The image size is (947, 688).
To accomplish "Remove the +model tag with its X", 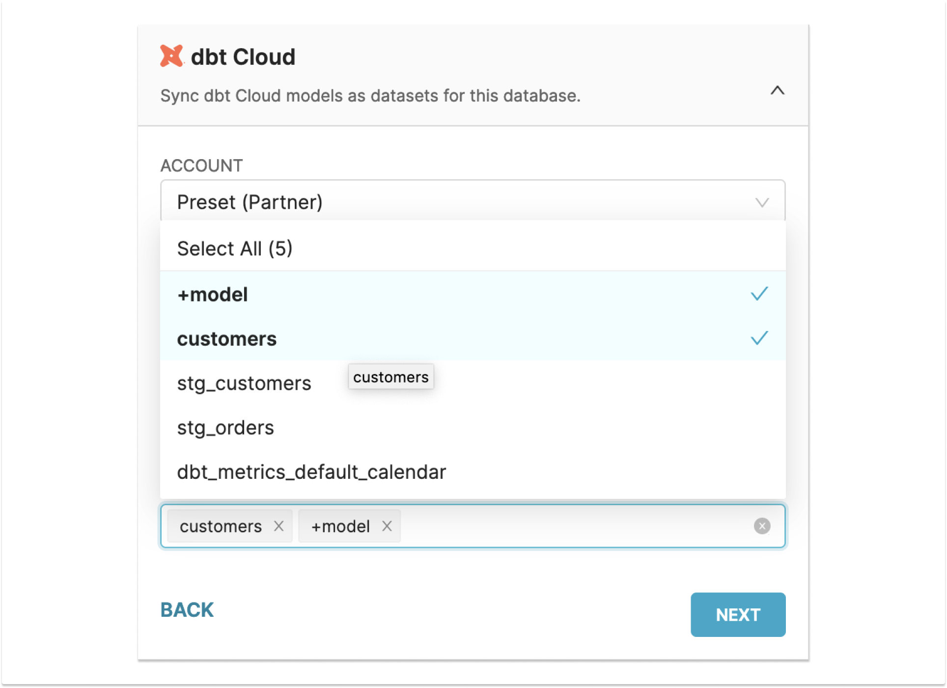I will (x=387, y=526).
